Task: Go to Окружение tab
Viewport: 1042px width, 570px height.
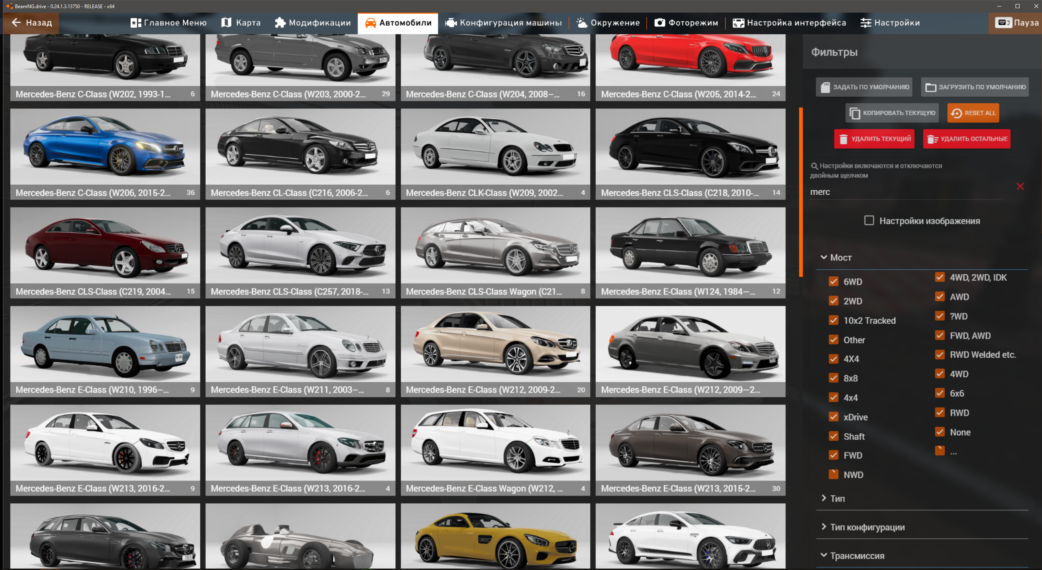Action: 608,23
